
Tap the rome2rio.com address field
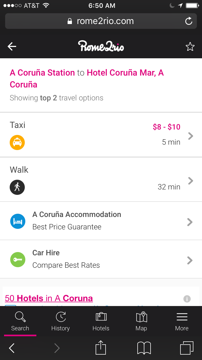click(x=100, y=21)
